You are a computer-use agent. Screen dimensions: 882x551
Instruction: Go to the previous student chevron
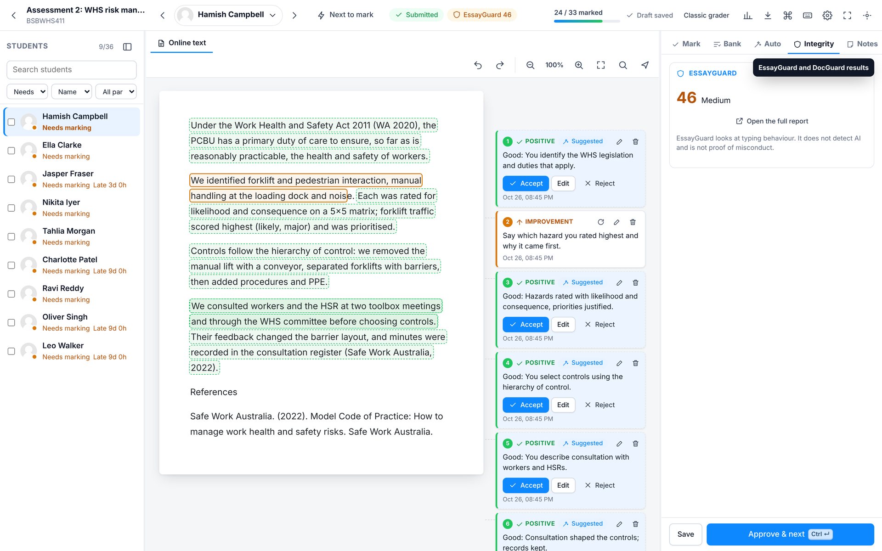click(x=162, y=15)
